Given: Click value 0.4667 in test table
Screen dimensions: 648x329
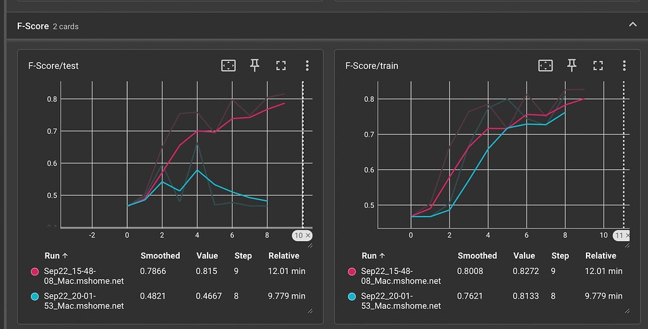Looking at the screenshot, I should click(209, 296).
